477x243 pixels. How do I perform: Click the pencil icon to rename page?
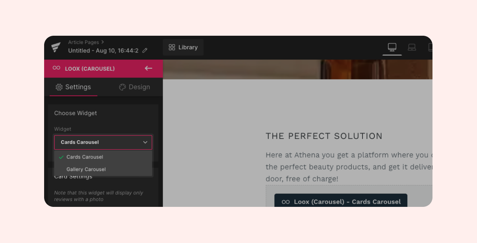(x=145, y=50)
